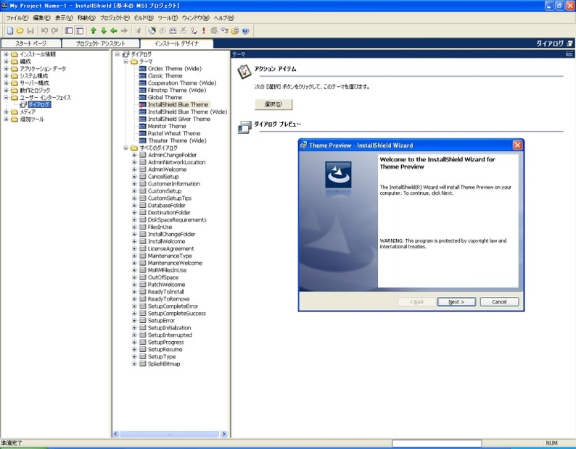Click the green up arrow icon
The width and height of the screenshot is (576, 449).
[x=94, y=31]
